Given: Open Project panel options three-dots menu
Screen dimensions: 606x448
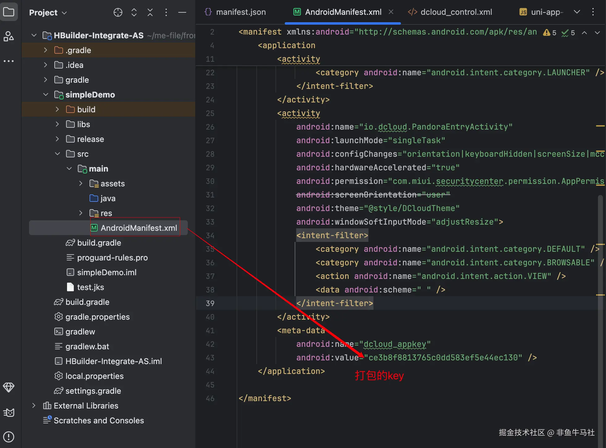Looking at the screenshot, I should coord(166,12).
